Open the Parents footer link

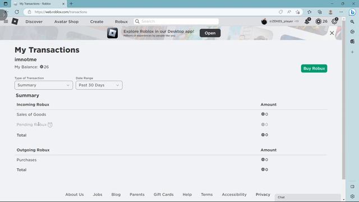coord(137,195)
